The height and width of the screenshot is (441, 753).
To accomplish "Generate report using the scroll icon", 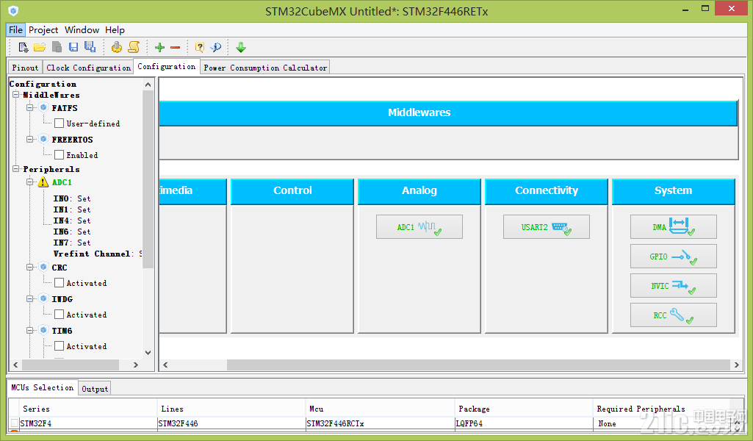I will [x=134, y=47].
